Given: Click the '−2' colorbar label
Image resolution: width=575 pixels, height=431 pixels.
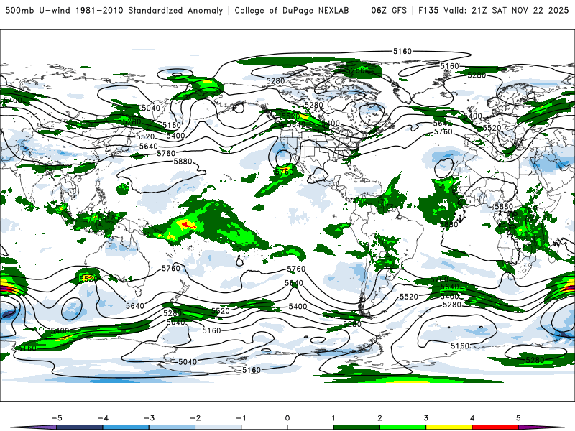Looking at the screenshot, I should coord(195,418).
